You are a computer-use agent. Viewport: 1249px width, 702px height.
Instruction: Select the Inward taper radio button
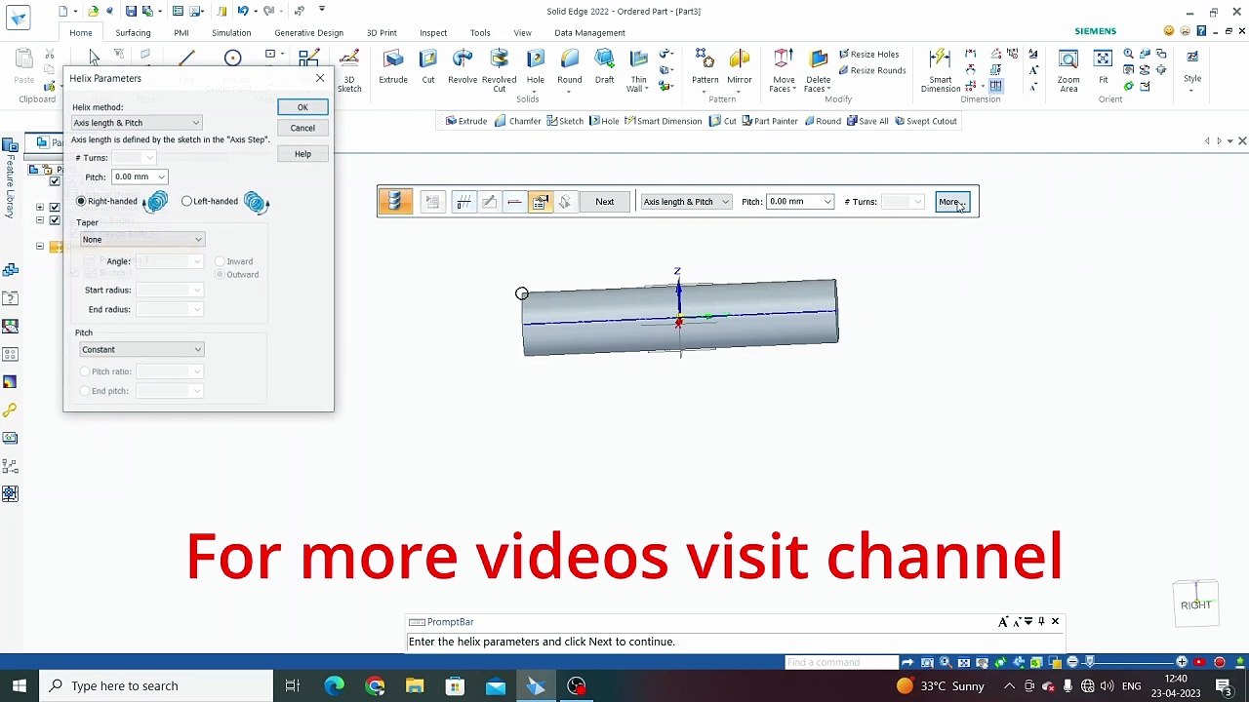click(x=234, y=261)
